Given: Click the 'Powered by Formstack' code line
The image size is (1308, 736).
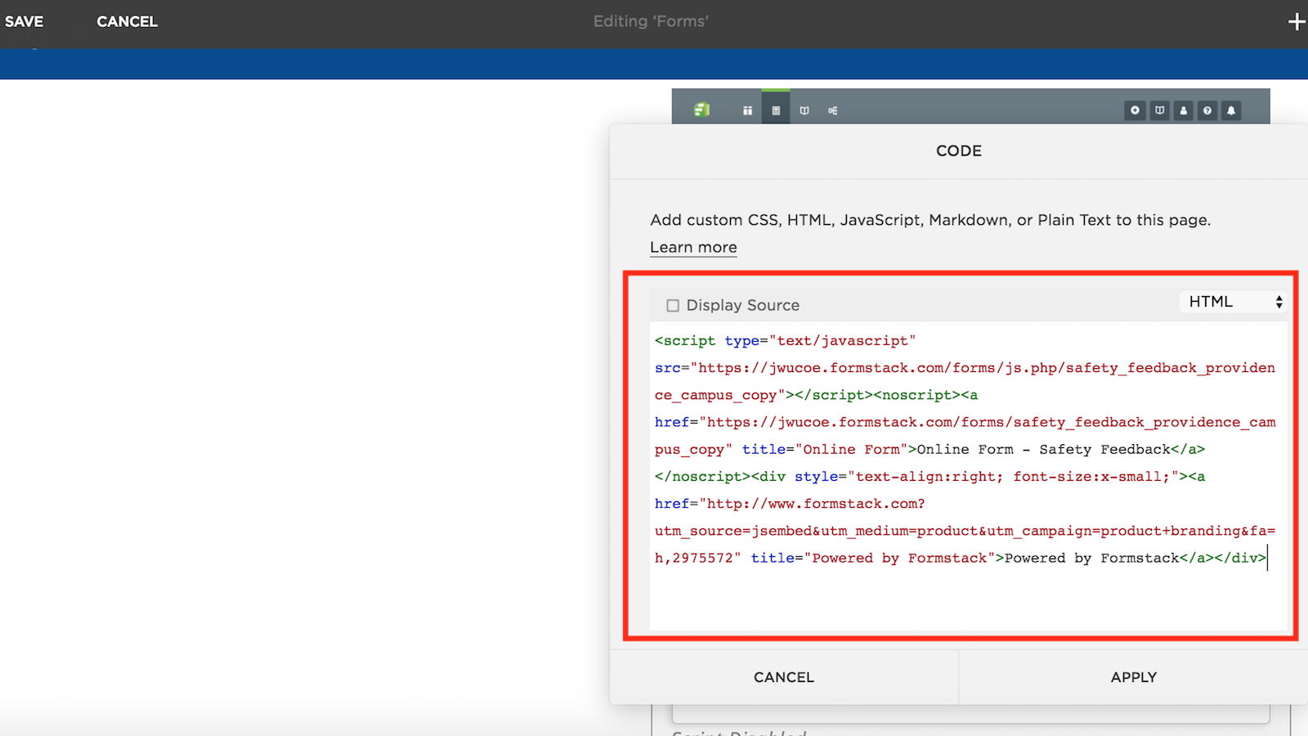Looking at the screenshot, I should (x=961, y=558).
